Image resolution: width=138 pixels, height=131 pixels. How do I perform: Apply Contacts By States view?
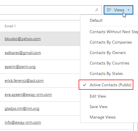point(106,73)
